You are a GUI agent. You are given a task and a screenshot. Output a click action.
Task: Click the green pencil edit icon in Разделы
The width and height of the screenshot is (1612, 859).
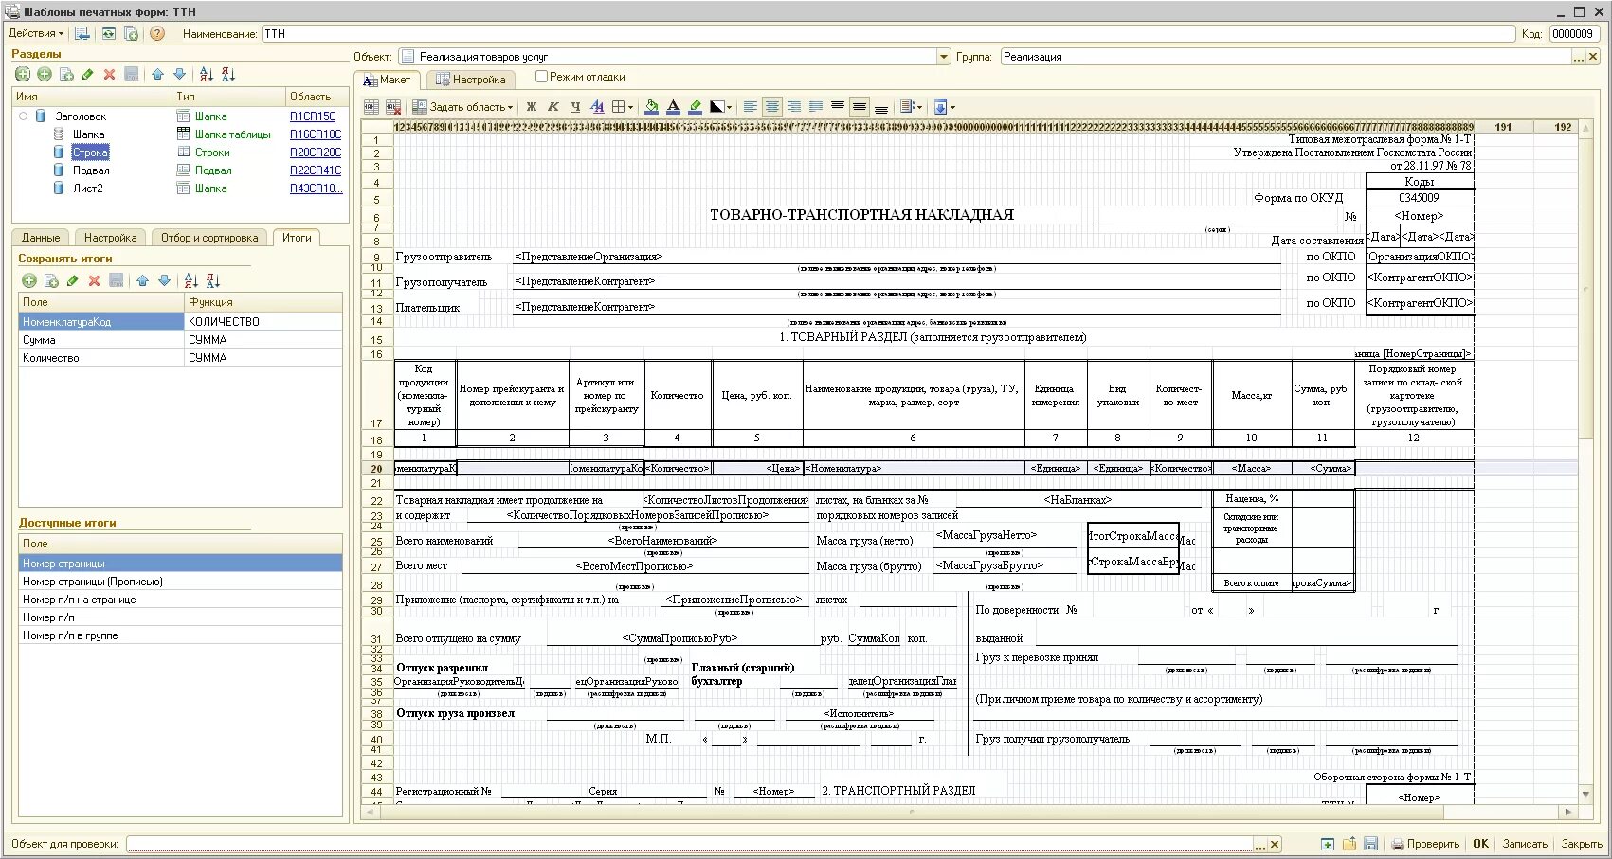88,74
